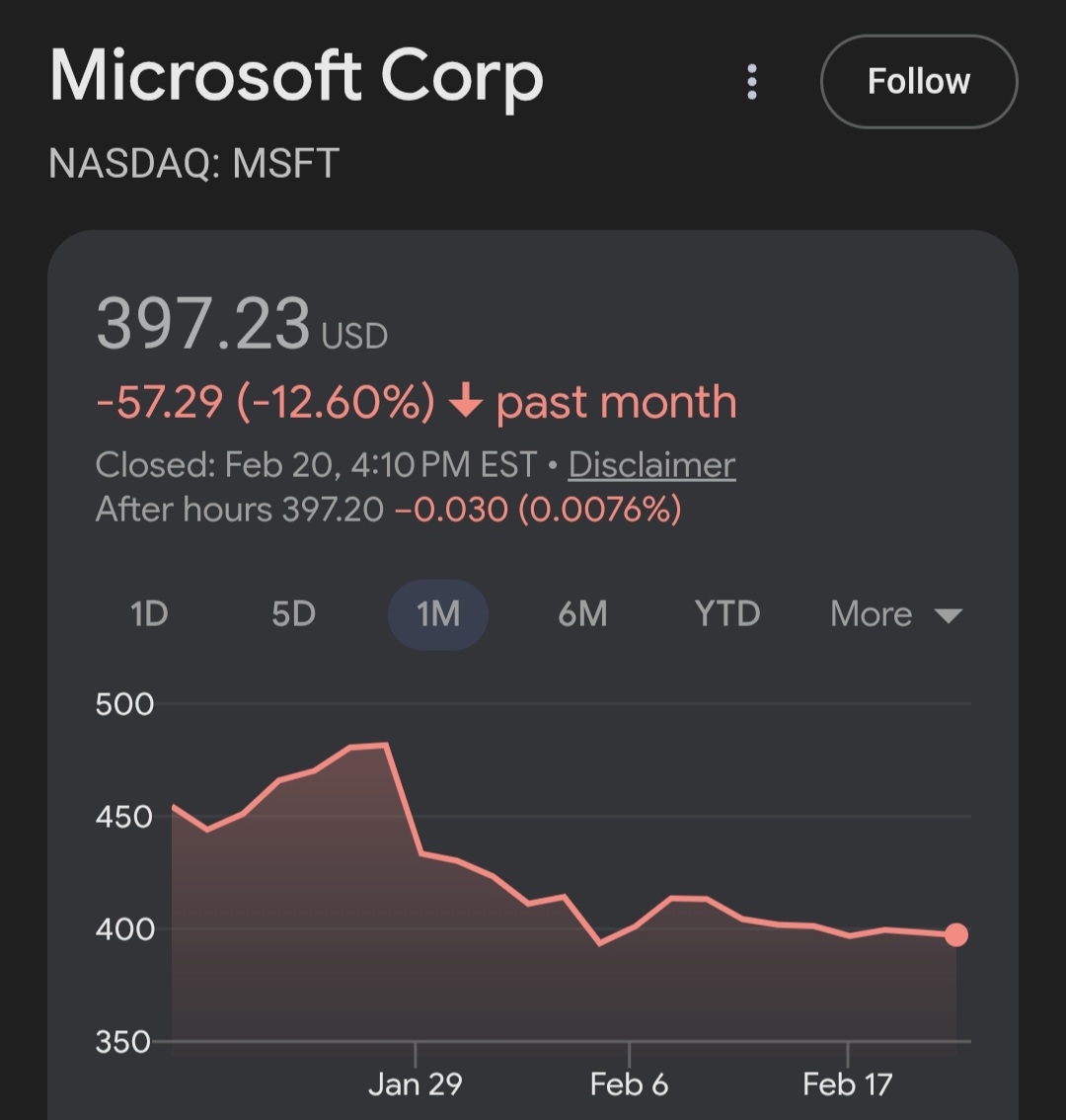Open the three-dot options menu
This screenshot has height=1120, width=1066.
pos(752,82)
